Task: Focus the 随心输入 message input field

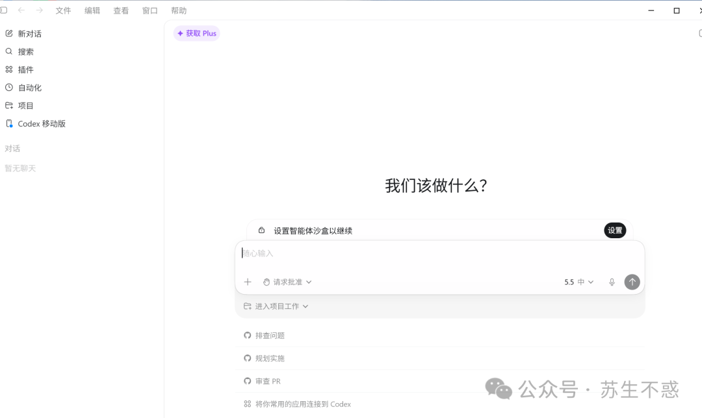Action: click(x=439, y=254)
